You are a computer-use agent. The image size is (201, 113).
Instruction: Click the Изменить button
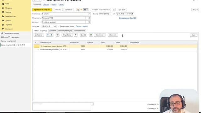pyautogui.click(x=113, y=35)
